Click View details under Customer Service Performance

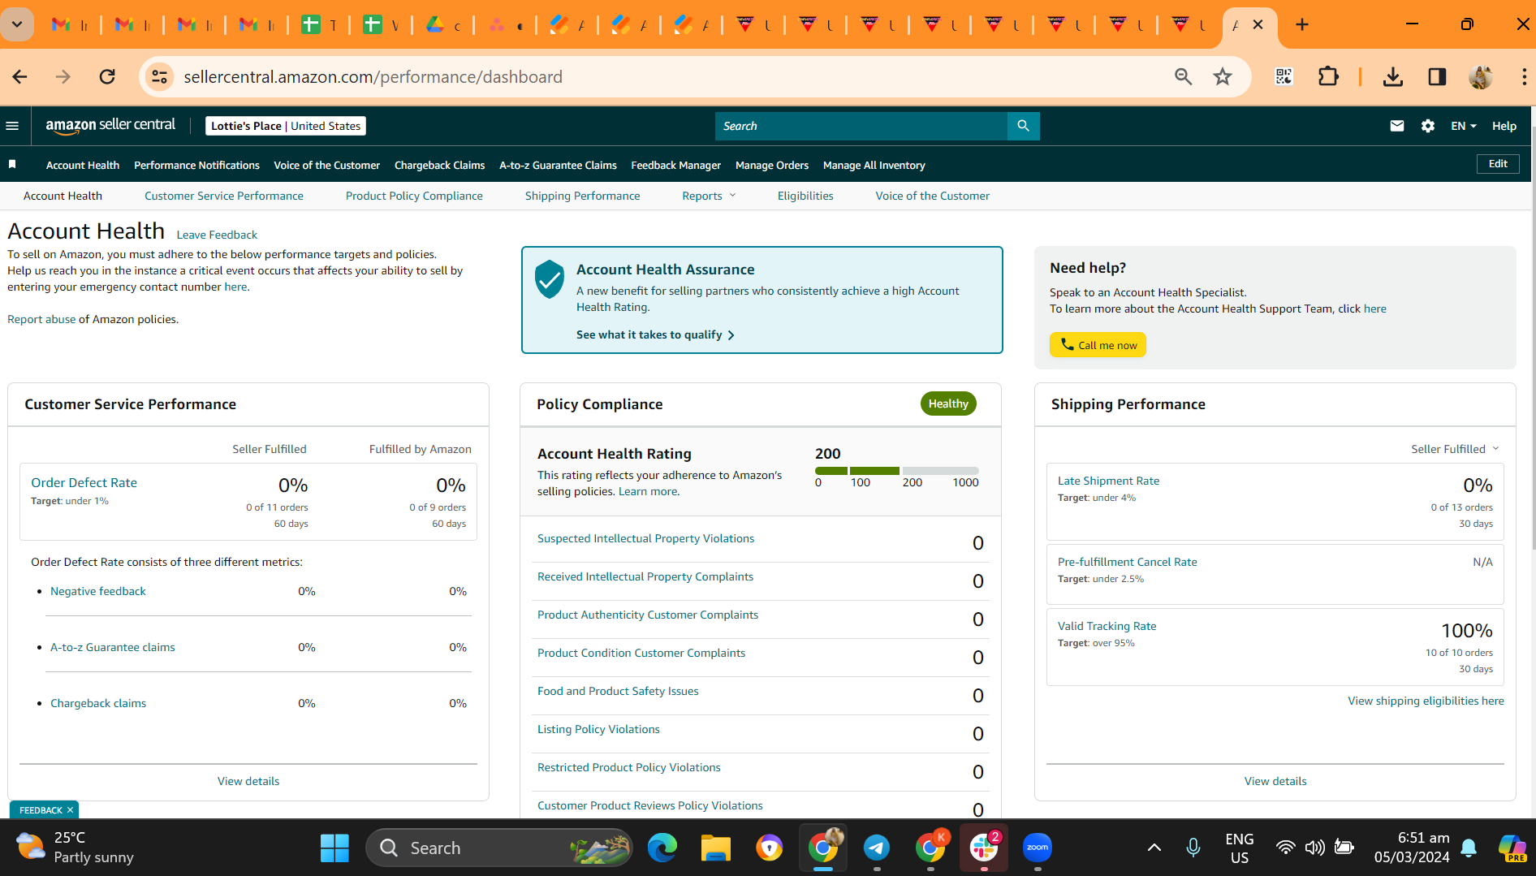pyautogui.click(x=248, y=781)
